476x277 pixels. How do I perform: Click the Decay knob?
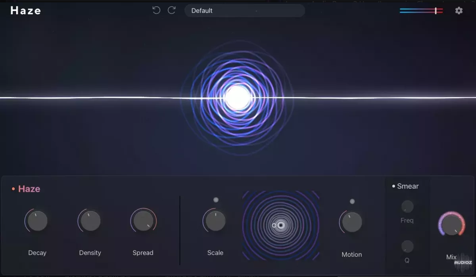[37, 221]
